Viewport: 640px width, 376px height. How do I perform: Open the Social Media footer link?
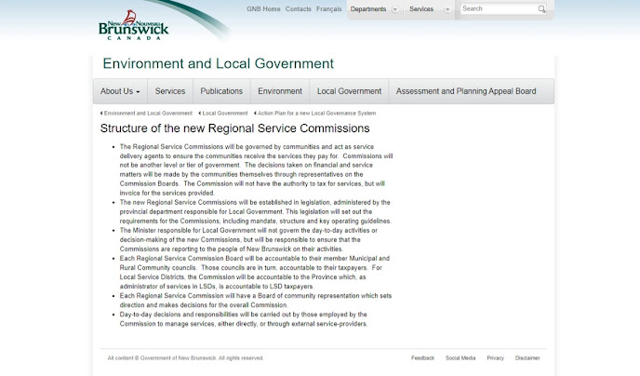[x=460, y=358]
